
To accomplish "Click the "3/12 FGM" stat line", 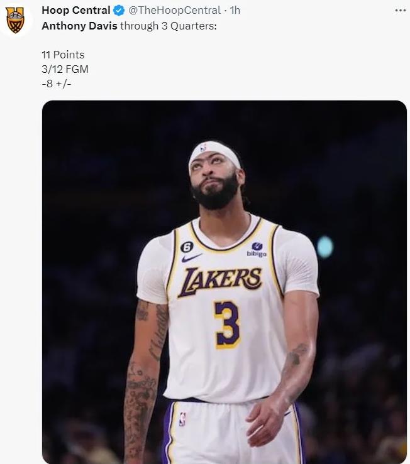I will click(x=65, y=69).
